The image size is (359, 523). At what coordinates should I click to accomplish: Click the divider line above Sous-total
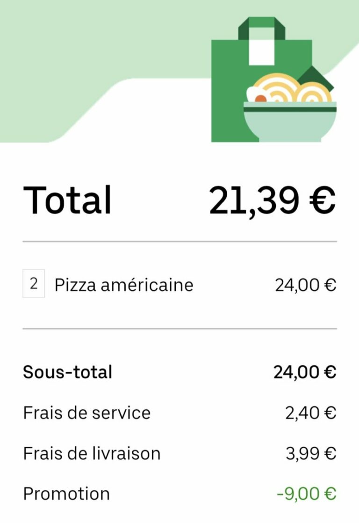tap(180, 329)
